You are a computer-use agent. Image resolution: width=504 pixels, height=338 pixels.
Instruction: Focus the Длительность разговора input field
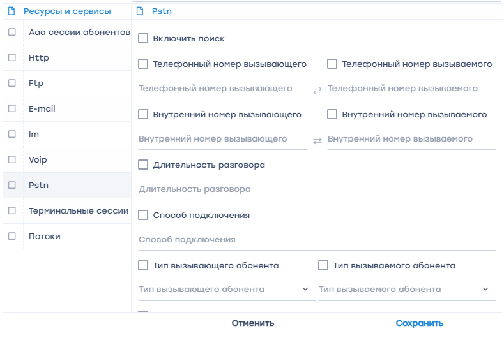coord(316,189)
